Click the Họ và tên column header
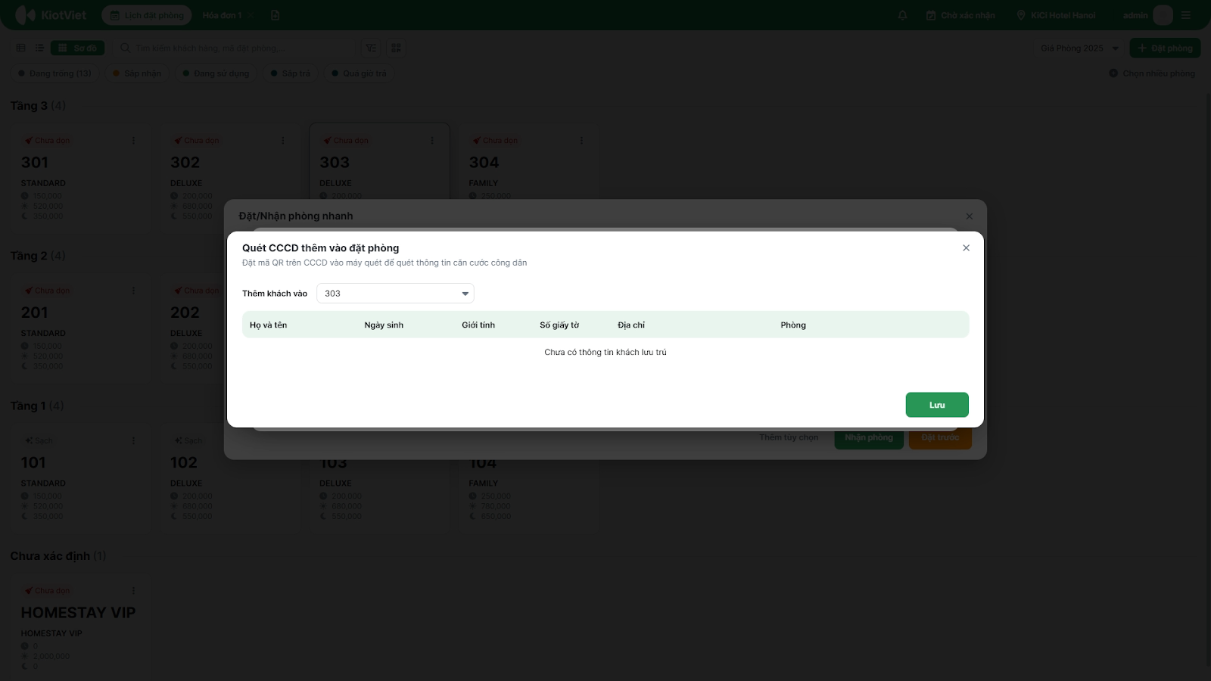 click(269, 325)
